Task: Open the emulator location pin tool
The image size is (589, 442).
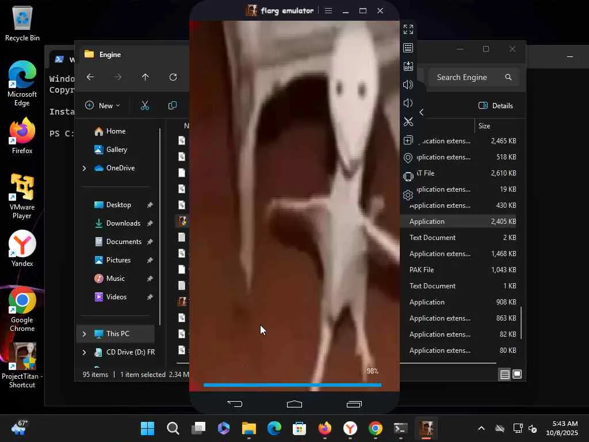Action: (x=408, y=158)
